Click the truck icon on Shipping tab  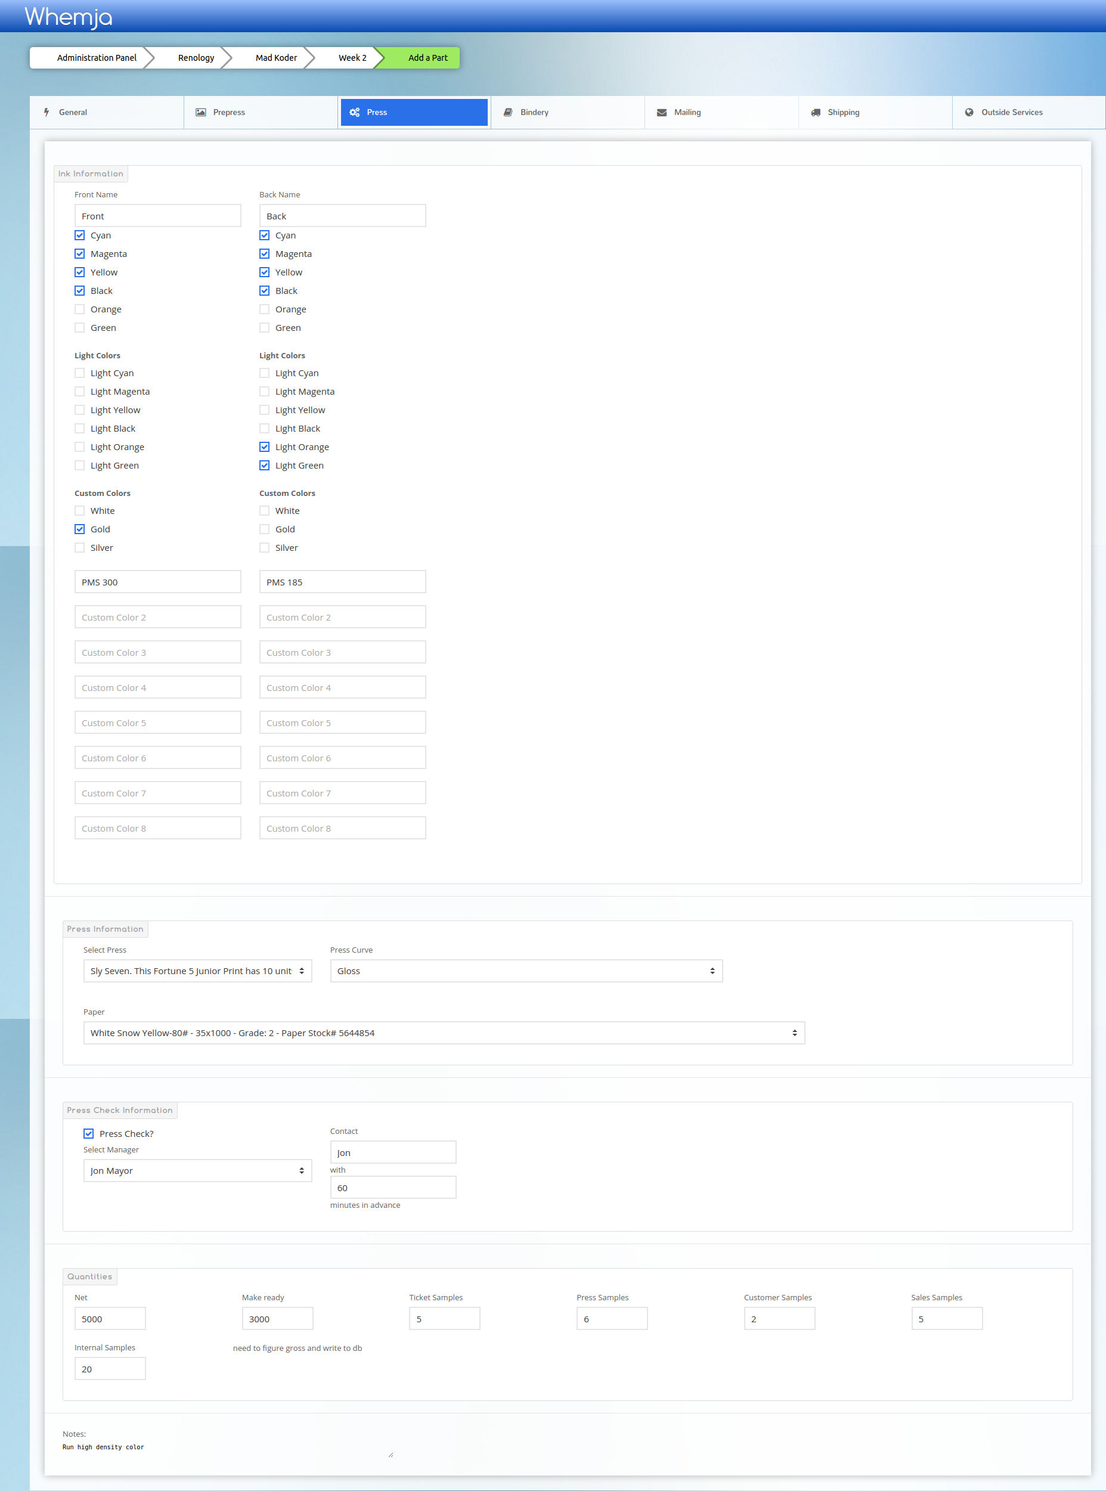click(816, 113)
